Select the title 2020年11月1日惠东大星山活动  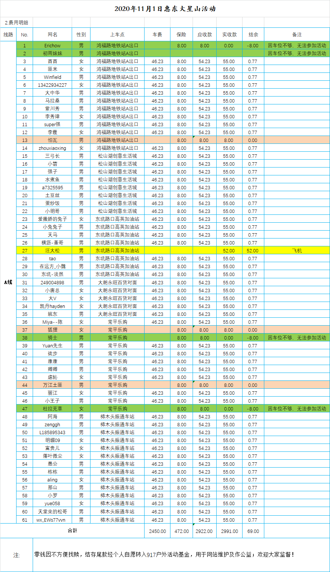click(x=165, y=9)
